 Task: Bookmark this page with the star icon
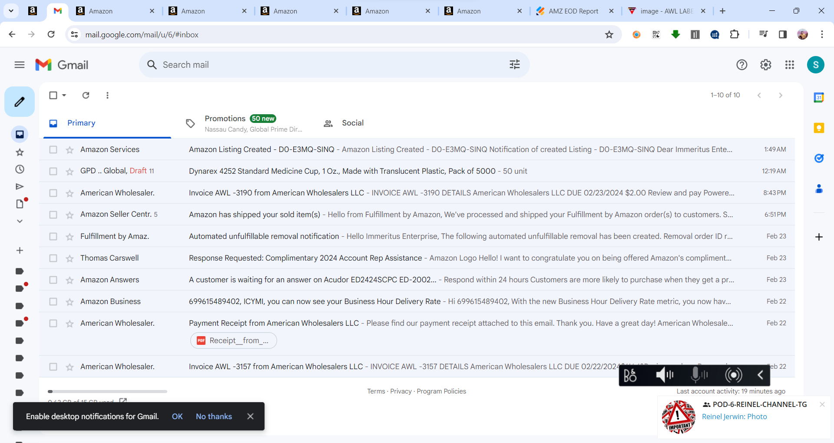[x=609, y=34]
